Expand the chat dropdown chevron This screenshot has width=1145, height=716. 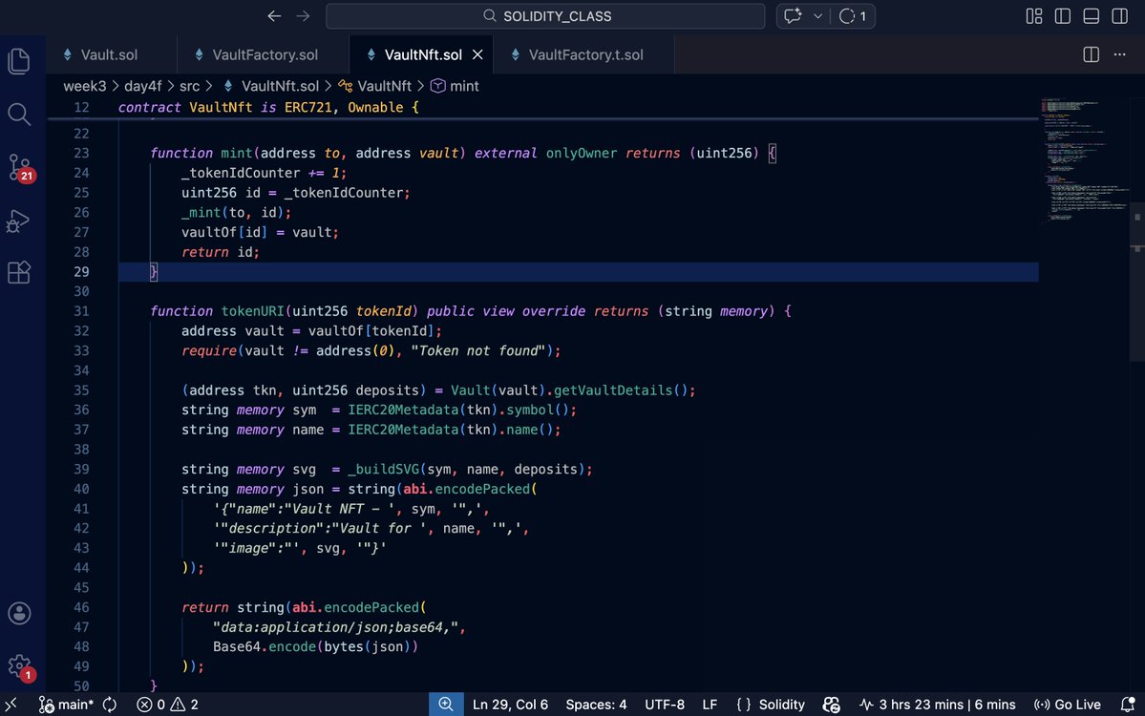(817, 16)
